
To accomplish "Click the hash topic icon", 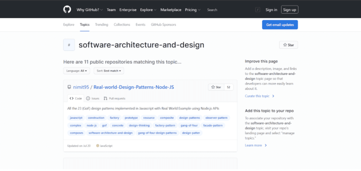I will click(69, 45).
